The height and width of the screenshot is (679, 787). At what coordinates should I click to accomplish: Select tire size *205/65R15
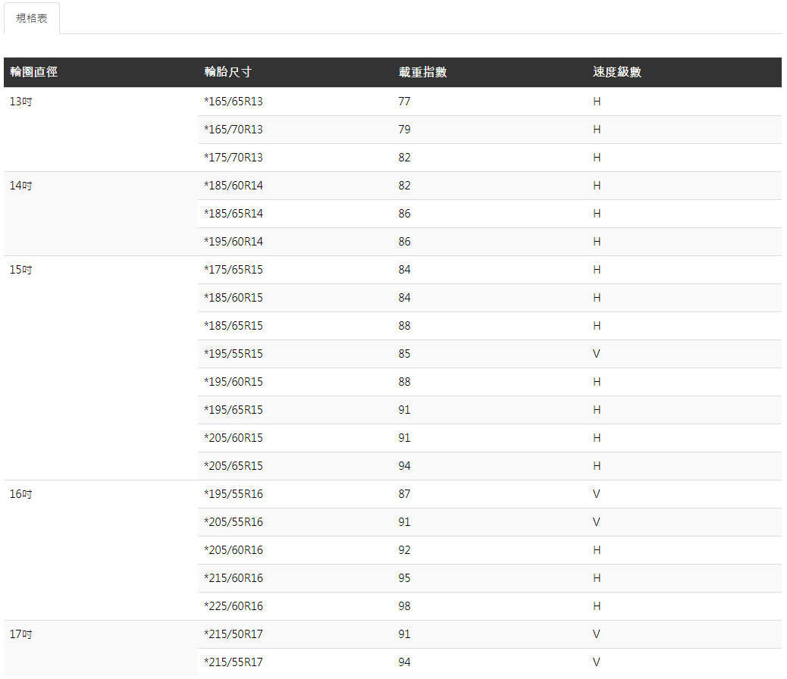click(234, 466)
